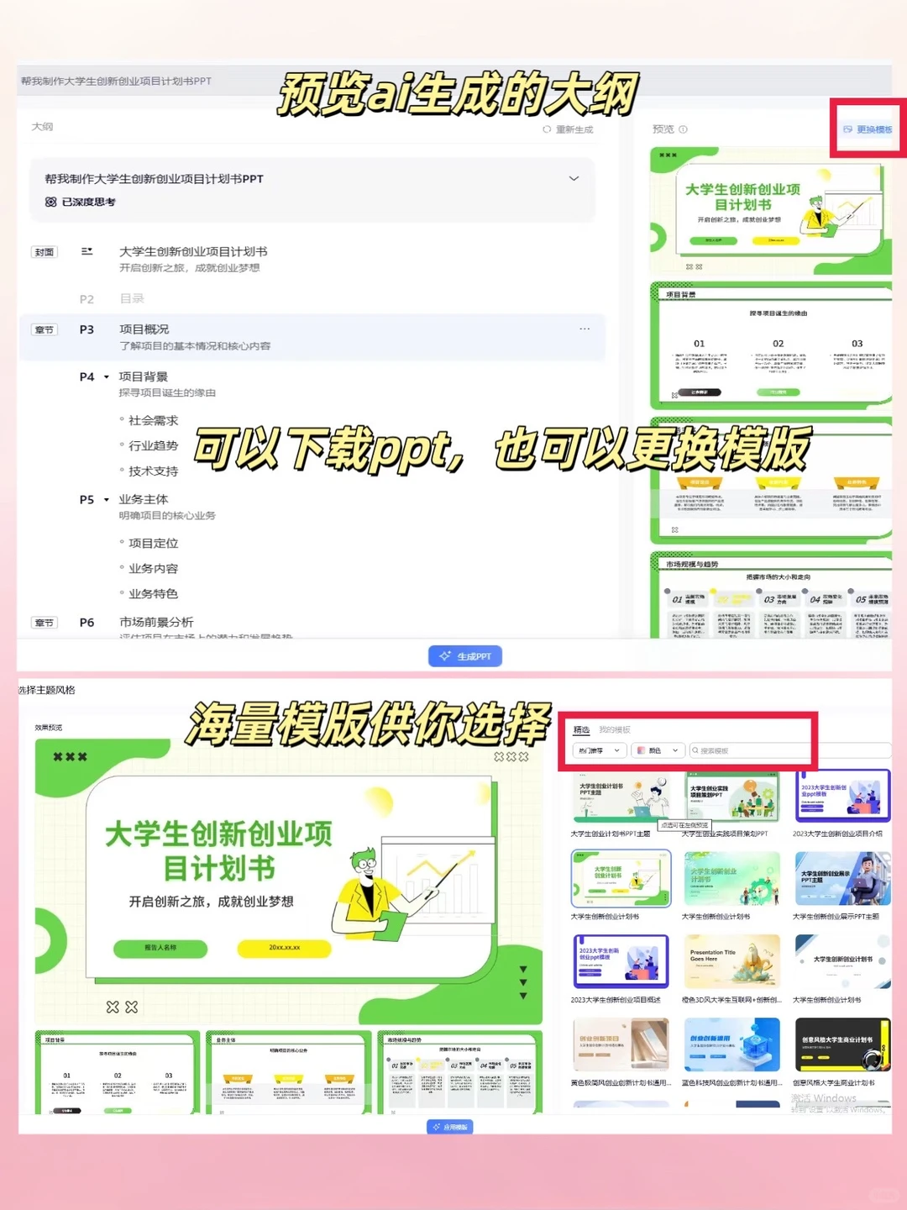Click the 重新生成 refresh icon to regenerate outline

547,129
